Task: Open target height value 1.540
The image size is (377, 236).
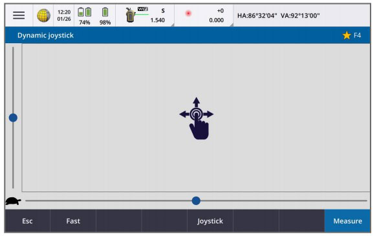Action: click(x=158, y=20)
